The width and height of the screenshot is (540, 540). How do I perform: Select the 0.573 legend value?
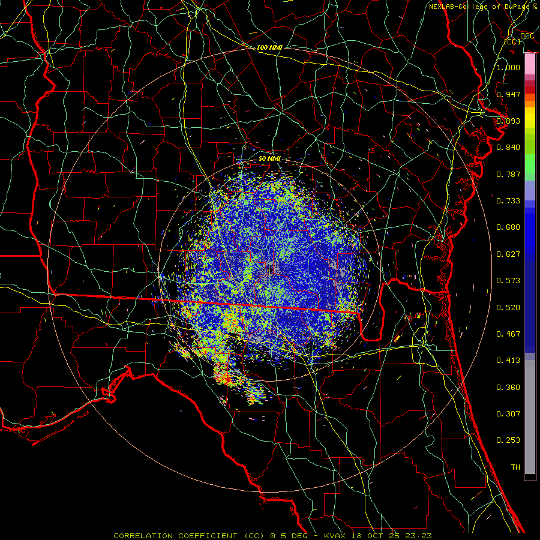coord(508,281)
